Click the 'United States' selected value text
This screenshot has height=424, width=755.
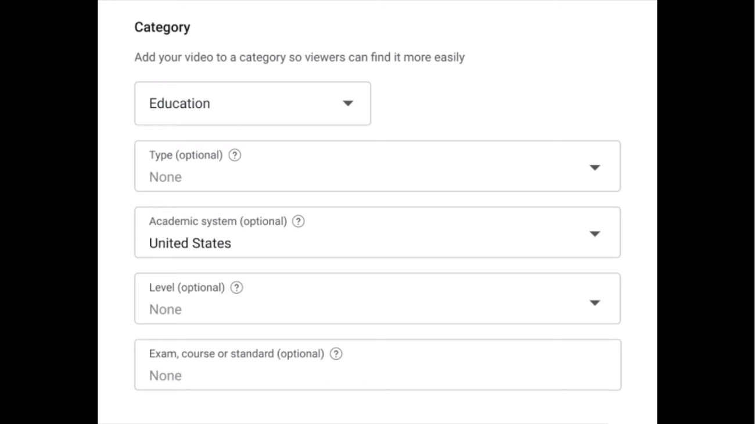click(x=190, y=244)
